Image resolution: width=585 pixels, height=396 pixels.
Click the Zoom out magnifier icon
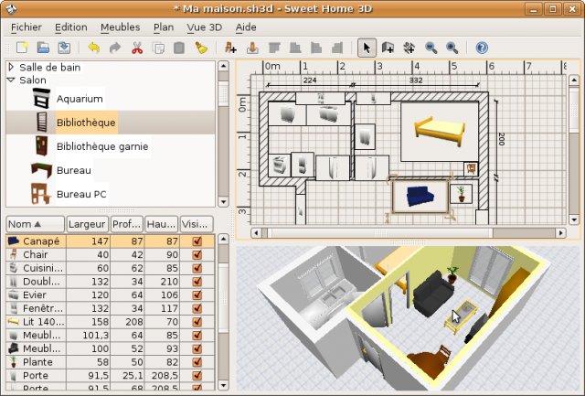point(431,48)
